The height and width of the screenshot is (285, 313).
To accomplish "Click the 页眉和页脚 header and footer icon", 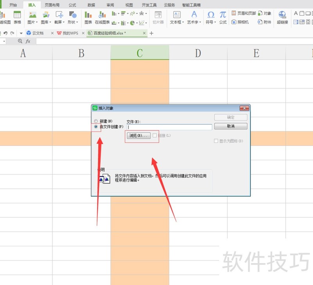I will click(244, 13).
